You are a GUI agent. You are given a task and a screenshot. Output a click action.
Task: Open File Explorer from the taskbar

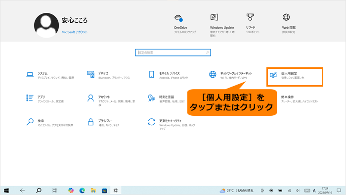[x=93, y=191]
